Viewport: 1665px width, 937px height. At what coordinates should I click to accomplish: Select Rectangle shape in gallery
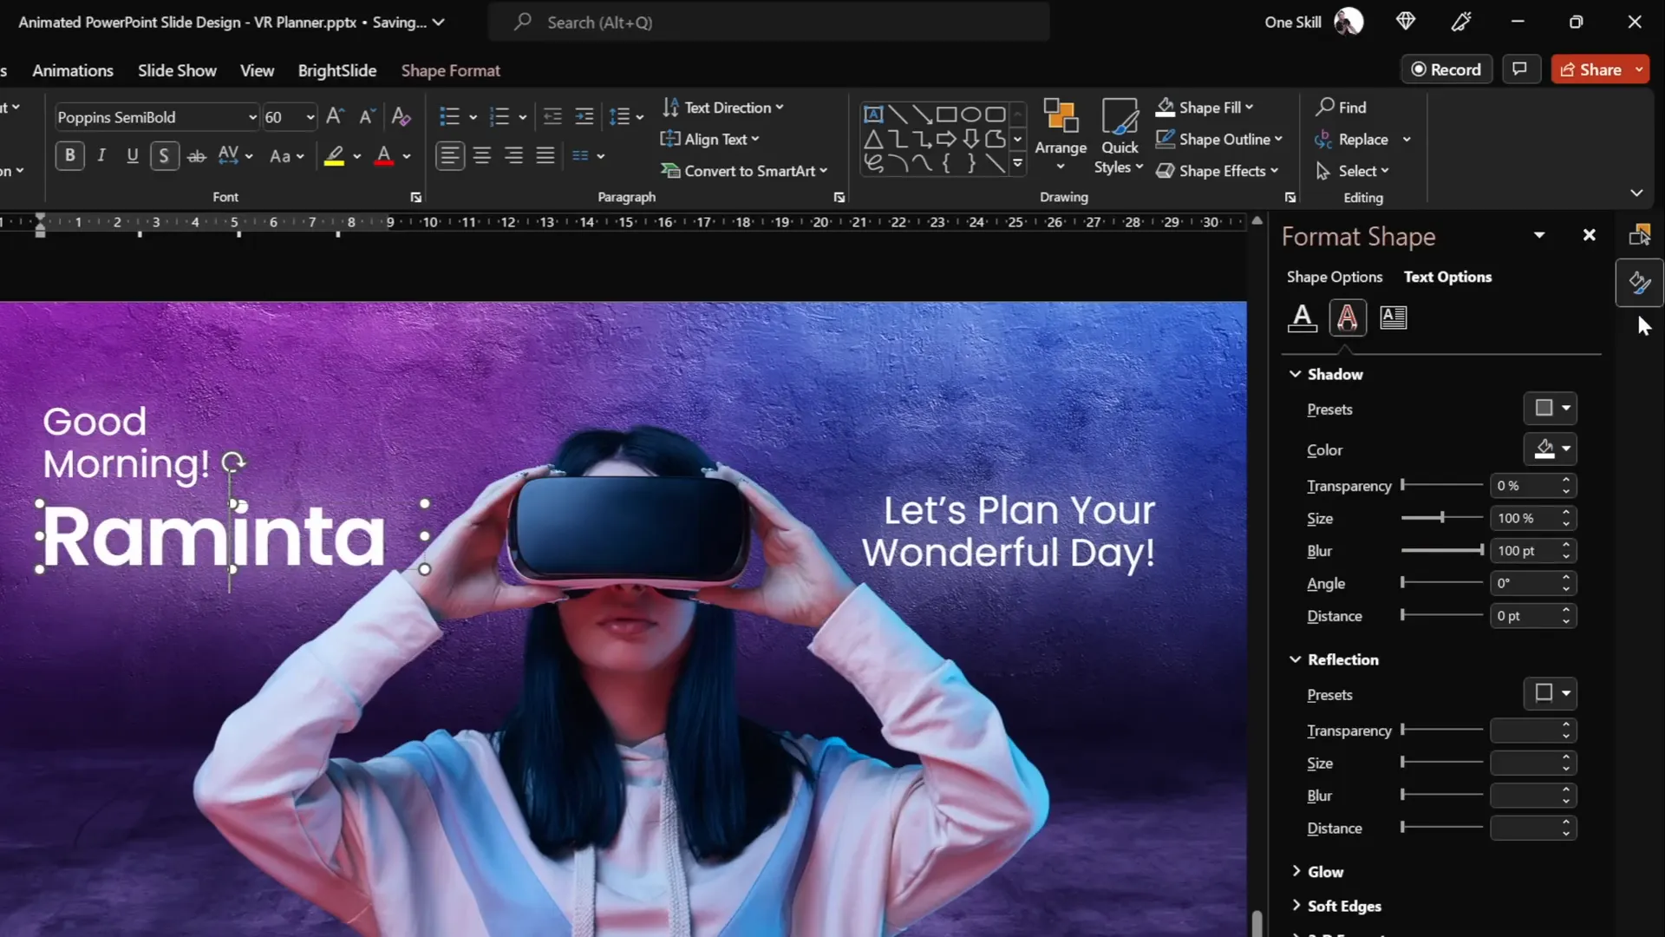tap(946, 115)
